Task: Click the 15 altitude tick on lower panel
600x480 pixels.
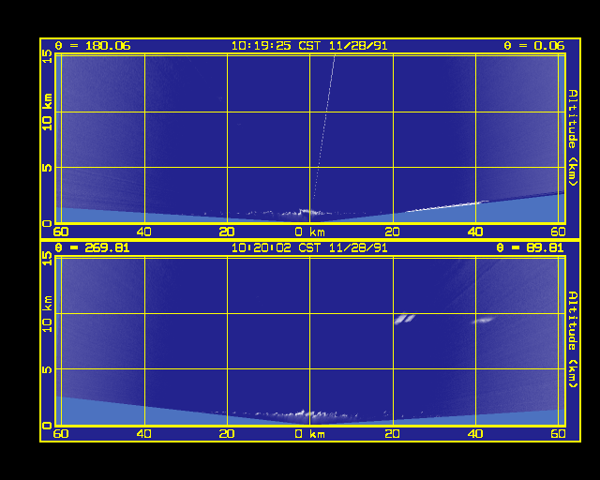Action: pos(47,259)
